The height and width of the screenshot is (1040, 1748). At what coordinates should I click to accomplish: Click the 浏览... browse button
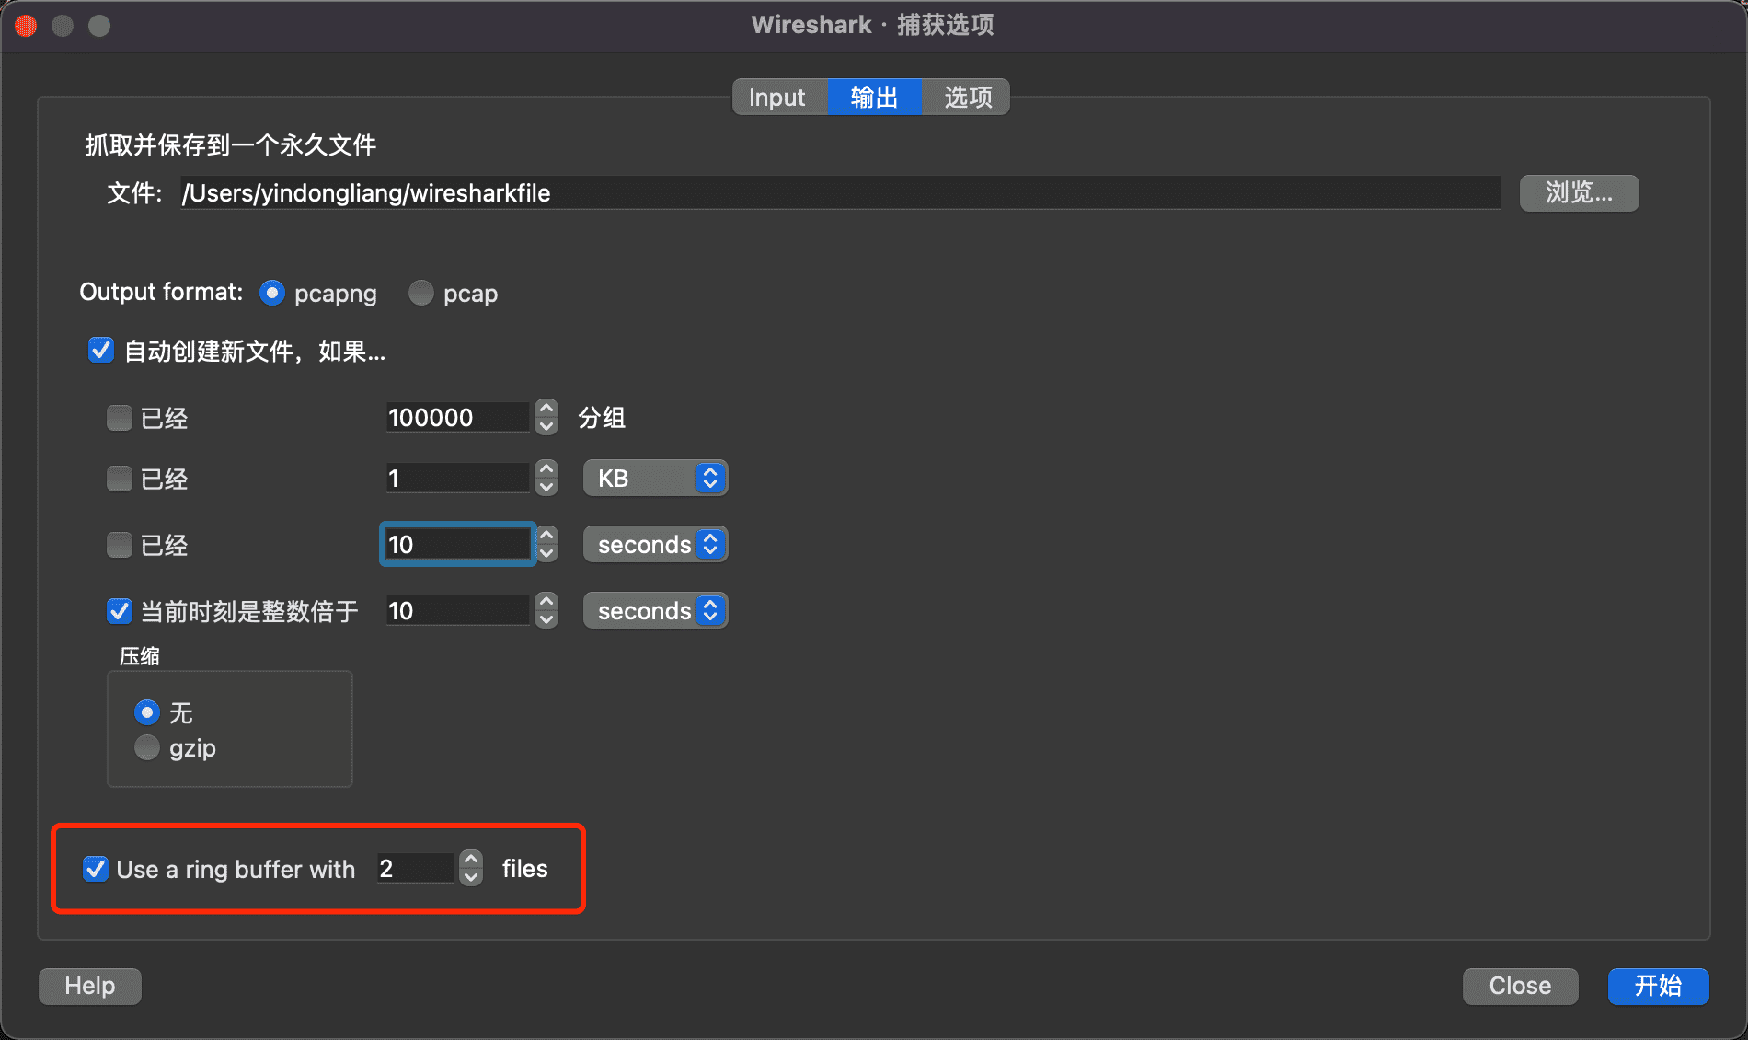pos(1579,193)
